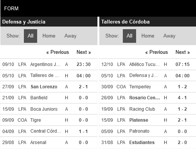Show Home matches for Defensa y Justicia
This screenshot has width=196, height=152.
(x=49, y=36)
